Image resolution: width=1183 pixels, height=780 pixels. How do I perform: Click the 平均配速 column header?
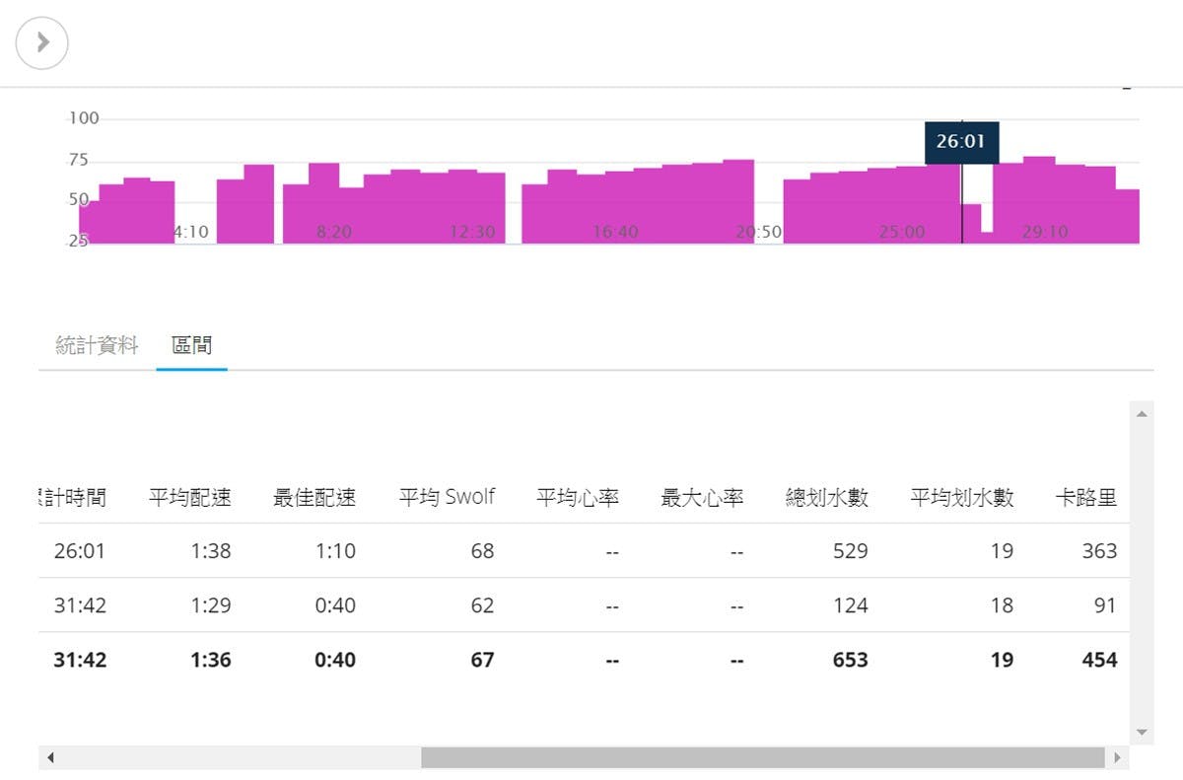[x=190, y=498]
